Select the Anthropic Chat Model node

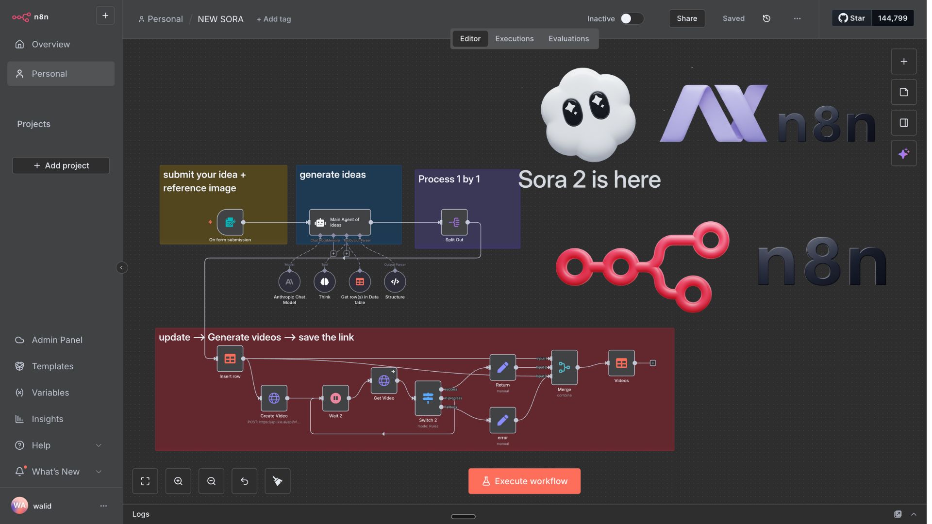point(289,282)
